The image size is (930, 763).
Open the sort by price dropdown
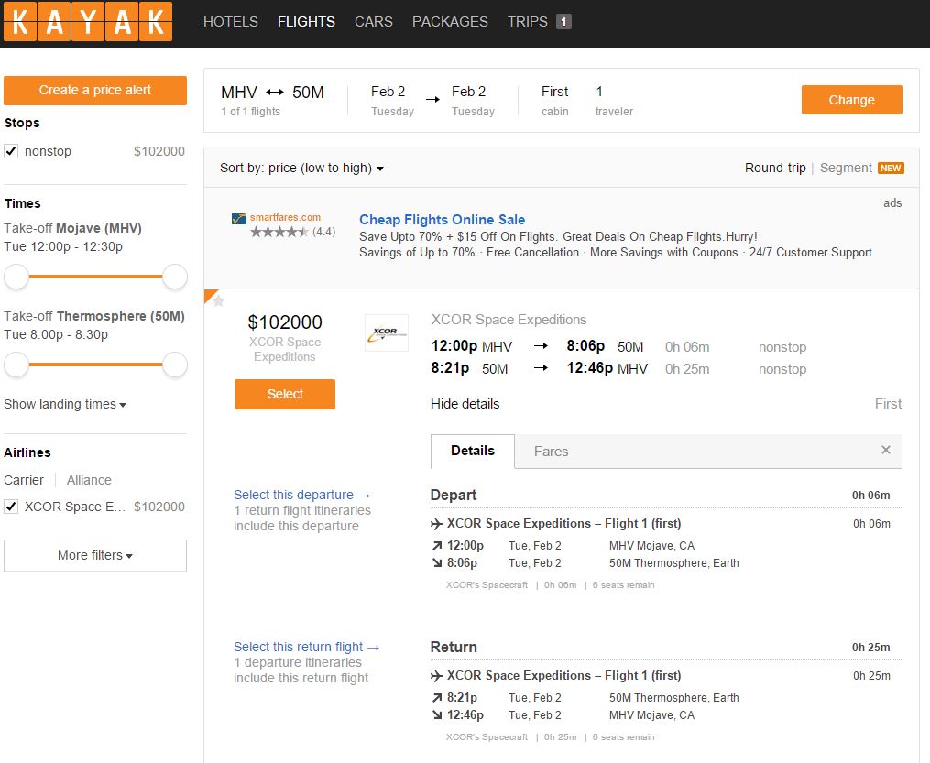301,168
